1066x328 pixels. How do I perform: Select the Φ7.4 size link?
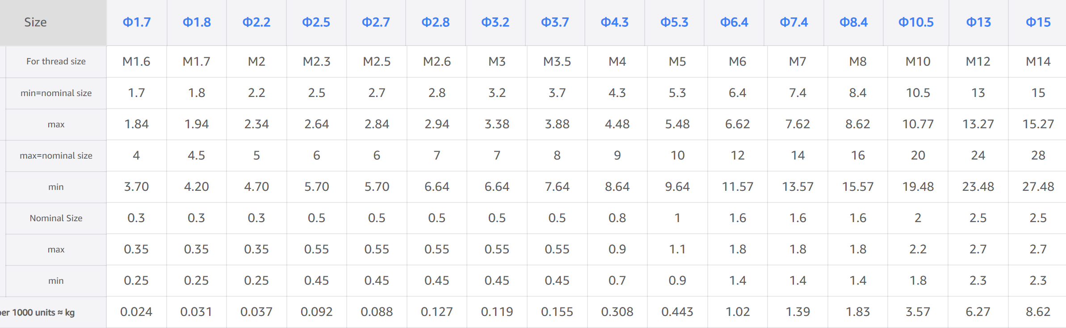click(x=794, y=22)
